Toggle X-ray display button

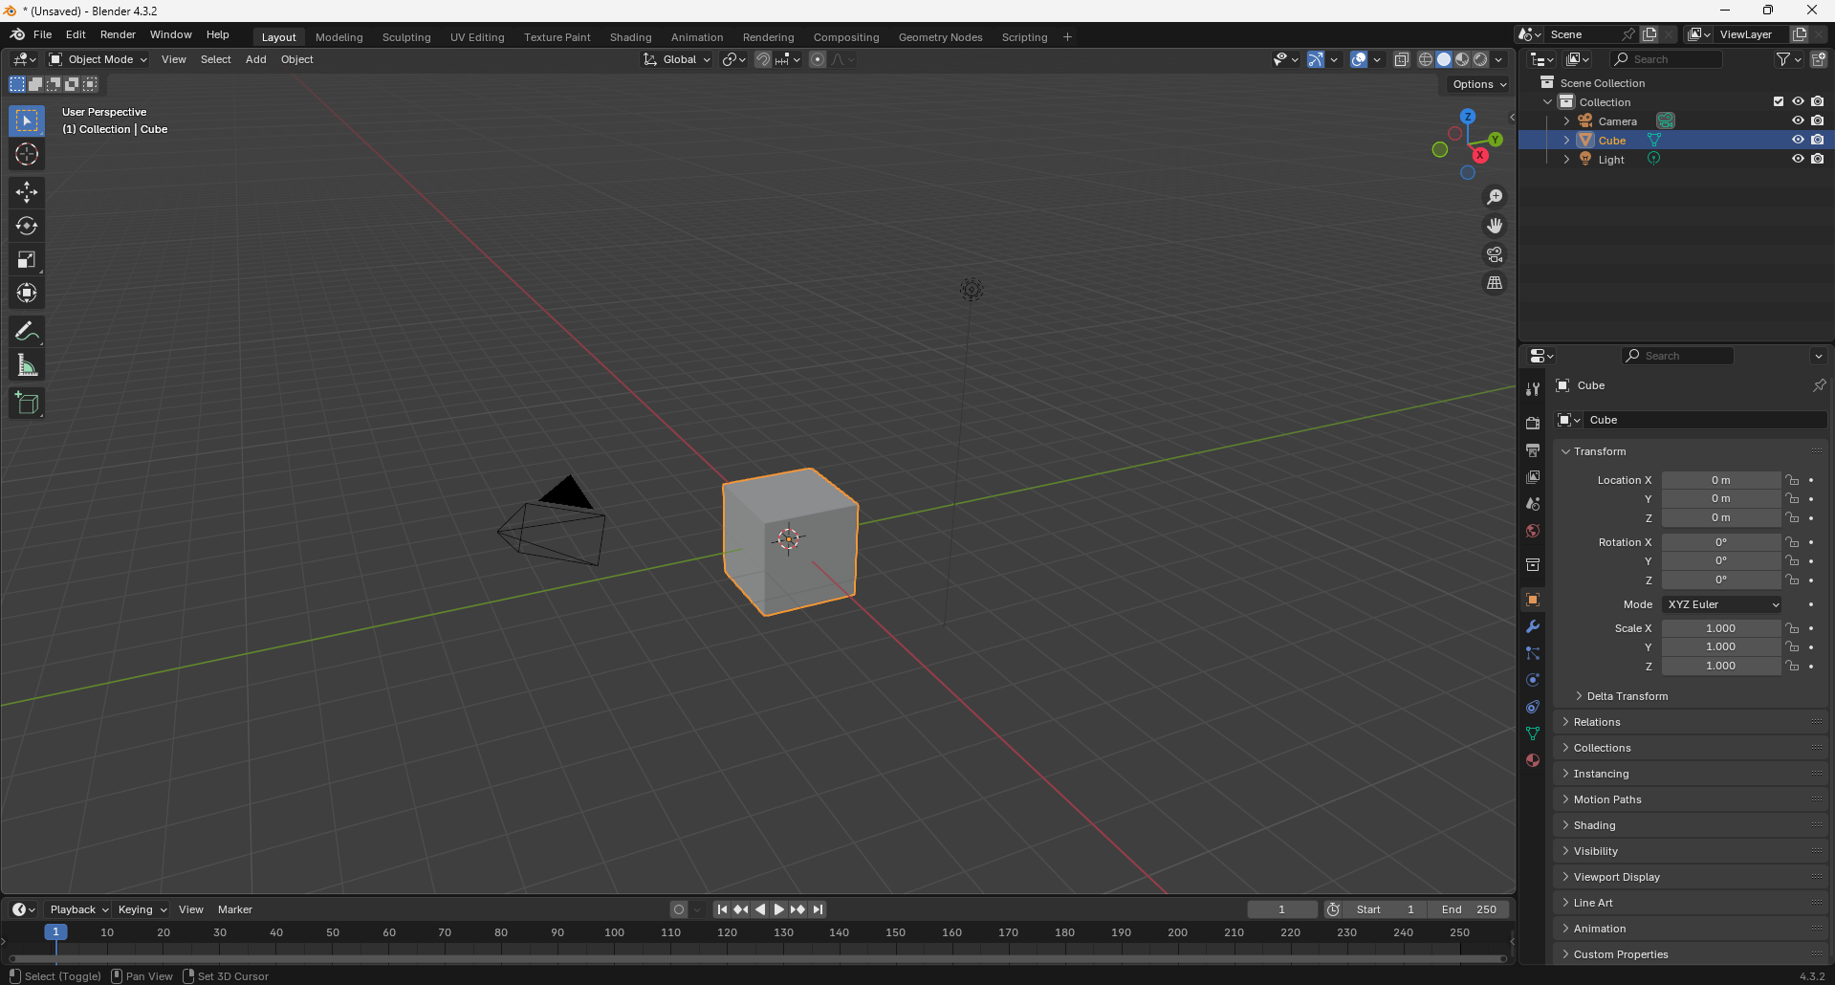(1402, 59)
